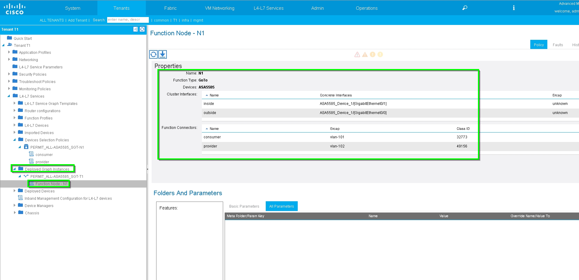The width and height of the screenshot is (579, 280).
Task: Select the vlan-101 encap cell
Action: click(x=337, y=137)
